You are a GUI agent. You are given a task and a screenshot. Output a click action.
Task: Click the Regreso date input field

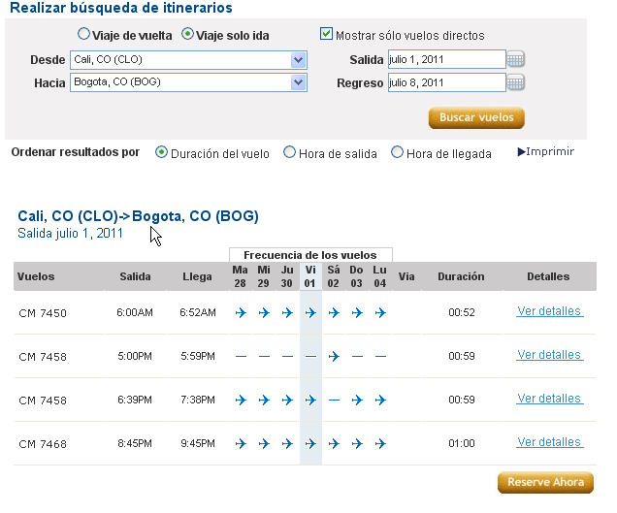(x=446, y=82)
